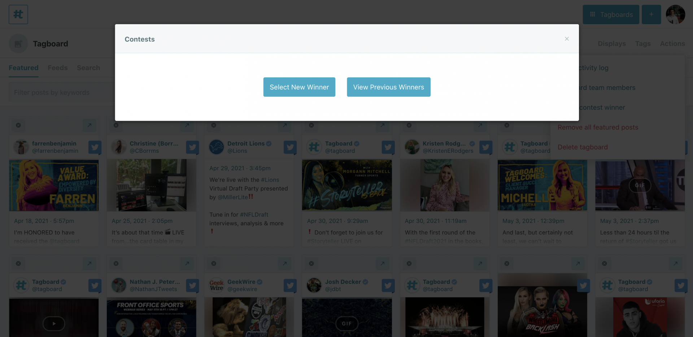Click the camera icon on the Tagboard avatar
This screenshot has width=693, height=337.
click(x=18, y=43)
